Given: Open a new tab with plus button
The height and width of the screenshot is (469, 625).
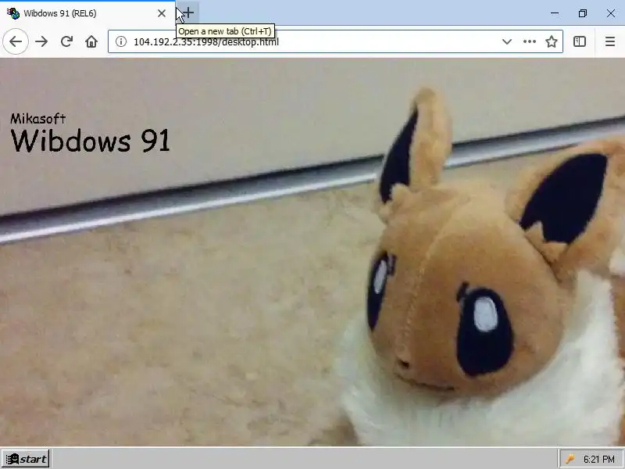Looking at the screenshot, I should 187,13.
